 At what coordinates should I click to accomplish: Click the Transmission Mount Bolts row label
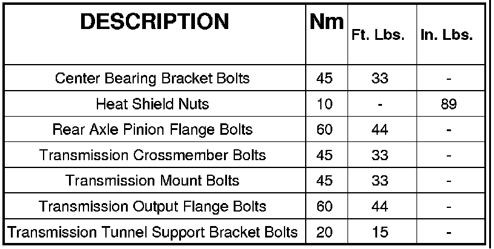point(152,180)
